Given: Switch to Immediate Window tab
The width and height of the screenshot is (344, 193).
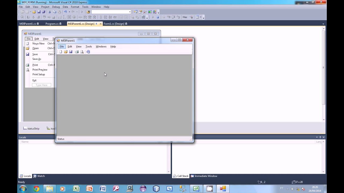Looking at the screenshot, I should (x=204, y=176).
